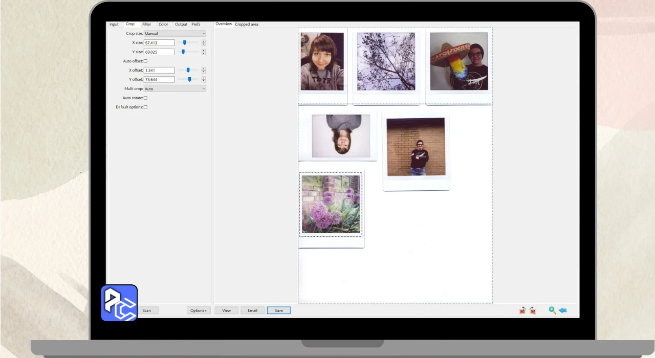Click the blue left arrow icon
The image size is (655, 358).
[563, 310]
